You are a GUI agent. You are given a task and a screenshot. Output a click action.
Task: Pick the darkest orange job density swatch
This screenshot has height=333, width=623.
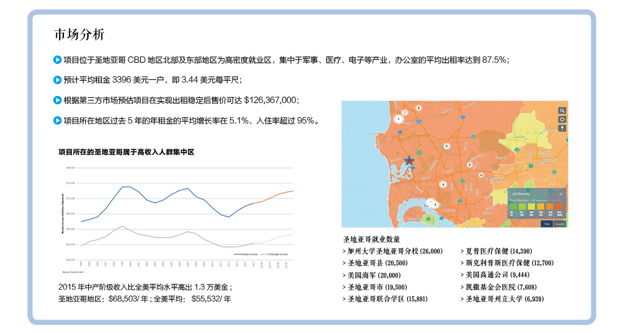[558, 206]
